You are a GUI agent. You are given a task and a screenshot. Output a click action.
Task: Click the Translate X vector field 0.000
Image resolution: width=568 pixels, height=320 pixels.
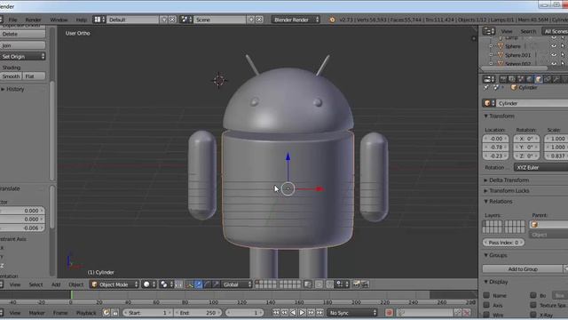[21, 211]
